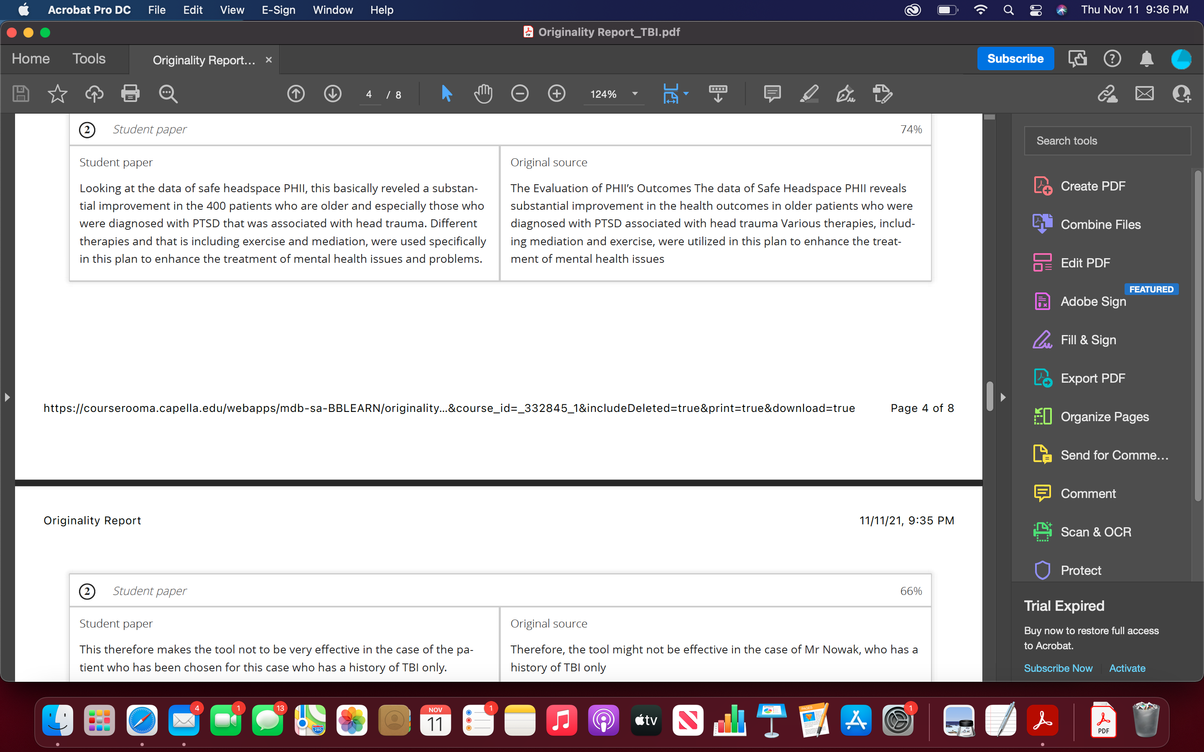Click the tools pane scrollbar
1204x752 pixels.
tap(1198, 336)
